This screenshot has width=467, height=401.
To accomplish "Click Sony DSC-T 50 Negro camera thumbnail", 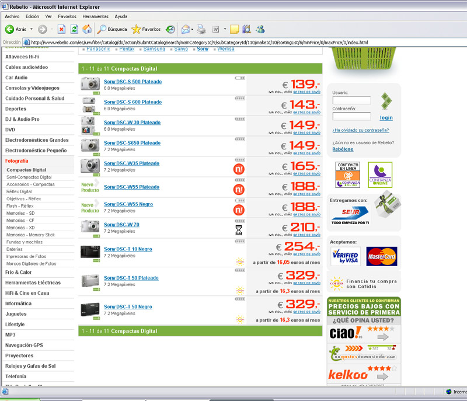I will tap(90, 309).
